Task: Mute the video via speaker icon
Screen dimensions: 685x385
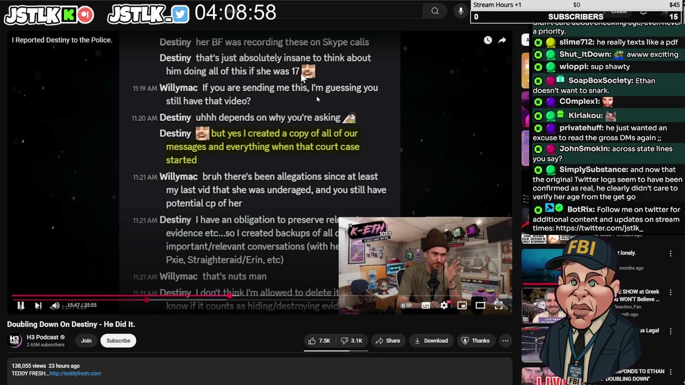Action: (x=55, y=305)
